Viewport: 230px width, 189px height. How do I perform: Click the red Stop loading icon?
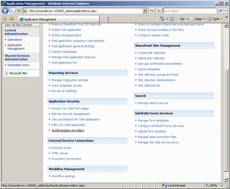pyautogui.click(x=159, y=11)
